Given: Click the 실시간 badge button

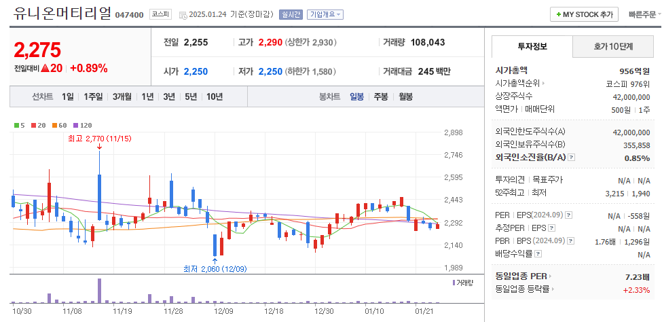Looking at the screenshot, I should tap(291, 14).
